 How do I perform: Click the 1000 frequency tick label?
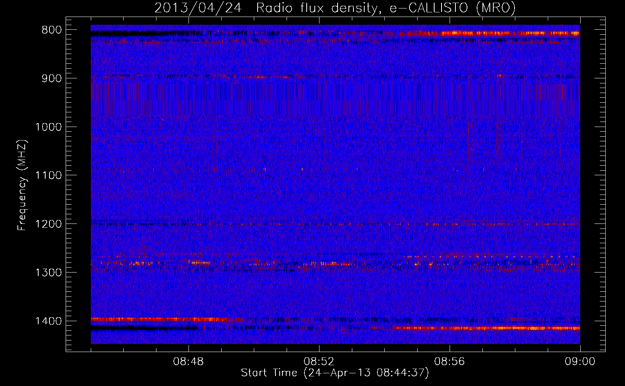click(x=49, y=127)
